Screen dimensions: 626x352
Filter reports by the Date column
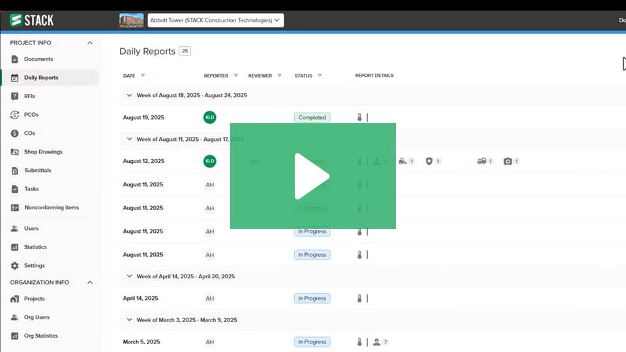point(143,76)
